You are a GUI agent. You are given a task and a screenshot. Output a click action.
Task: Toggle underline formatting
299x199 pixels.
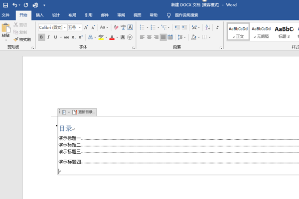pos(55,37)
